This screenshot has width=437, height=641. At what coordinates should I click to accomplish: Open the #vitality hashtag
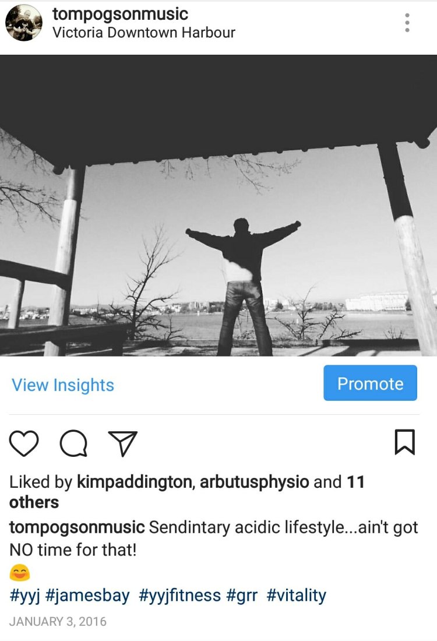297,596
